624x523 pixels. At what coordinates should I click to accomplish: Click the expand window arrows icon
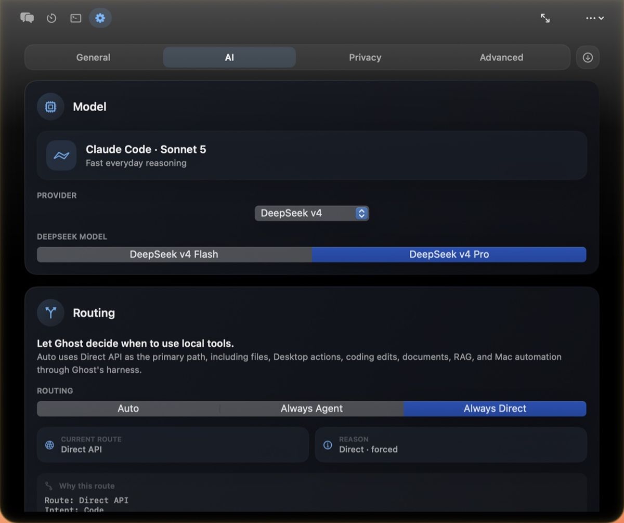[545, 18]
